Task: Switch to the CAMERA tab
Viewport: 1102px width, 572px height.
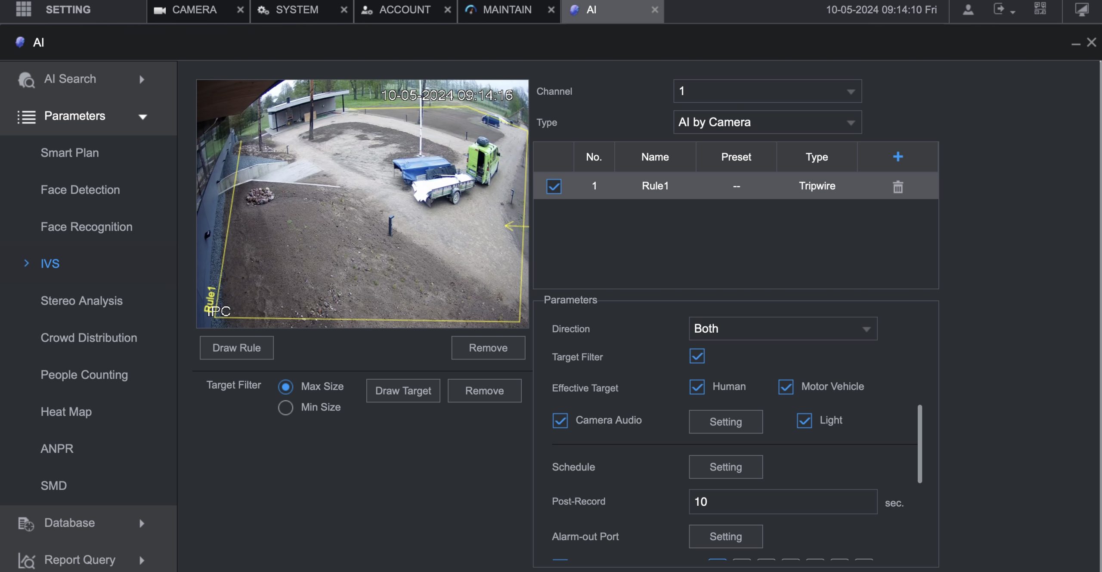Action: click(194, 9)
